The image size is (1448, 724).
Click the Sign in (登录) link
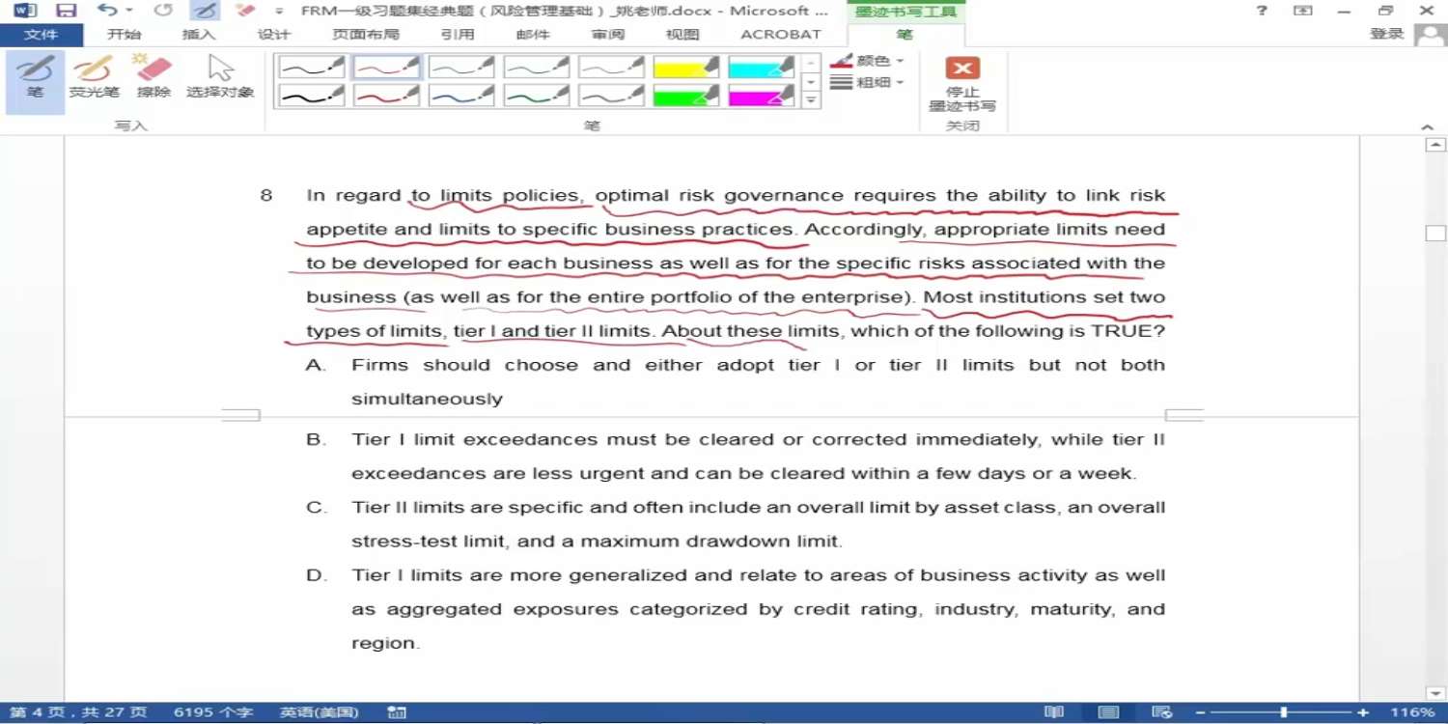coord(1386,34)
